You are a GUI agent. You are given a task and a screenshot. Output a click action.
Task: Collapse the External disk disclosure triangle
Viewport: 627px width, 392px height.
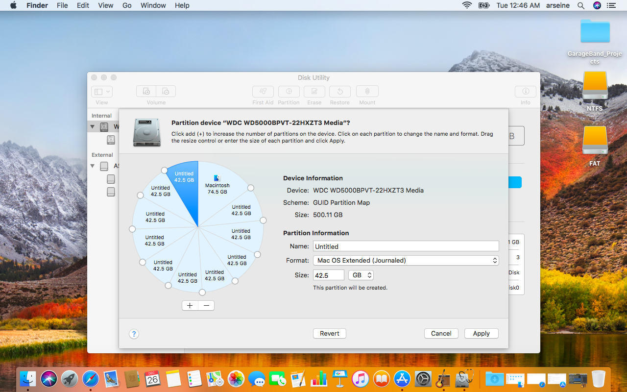(x=92, y=166)
